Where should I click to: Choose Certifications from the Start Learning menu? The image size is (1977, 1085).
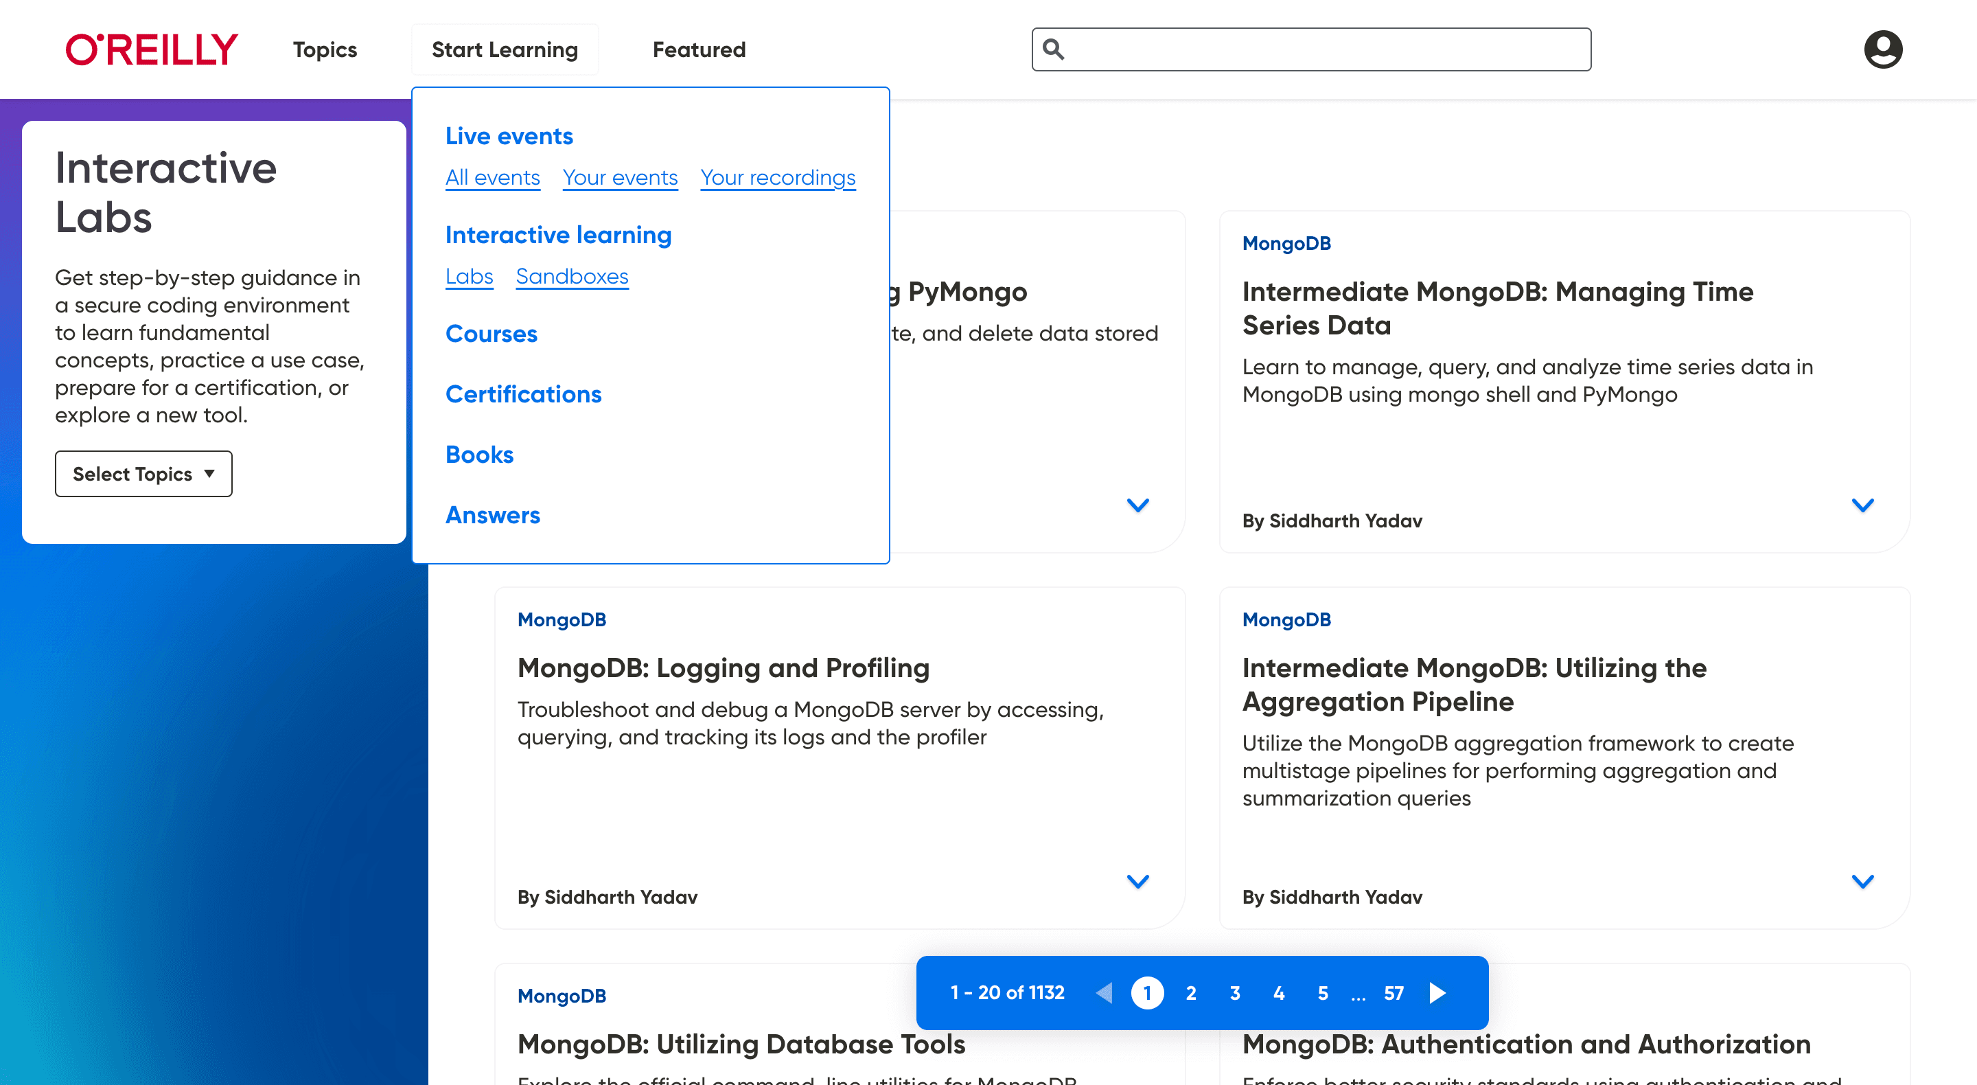coord(523,394)
